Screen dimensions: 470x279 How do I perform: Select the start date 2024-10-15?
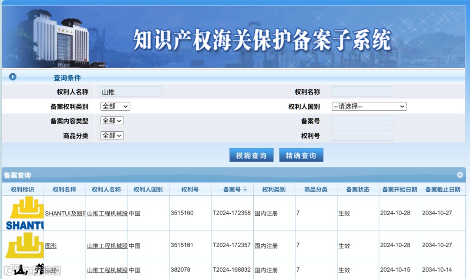point(395,270)
